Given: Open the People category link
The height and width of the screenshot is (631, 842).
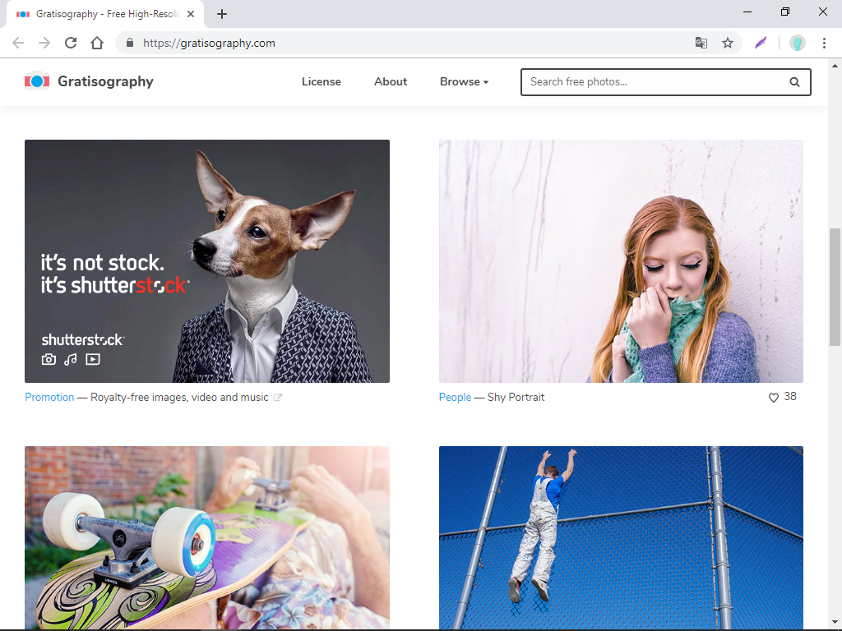Looking at the screenshot, I should tap(455, 397).
